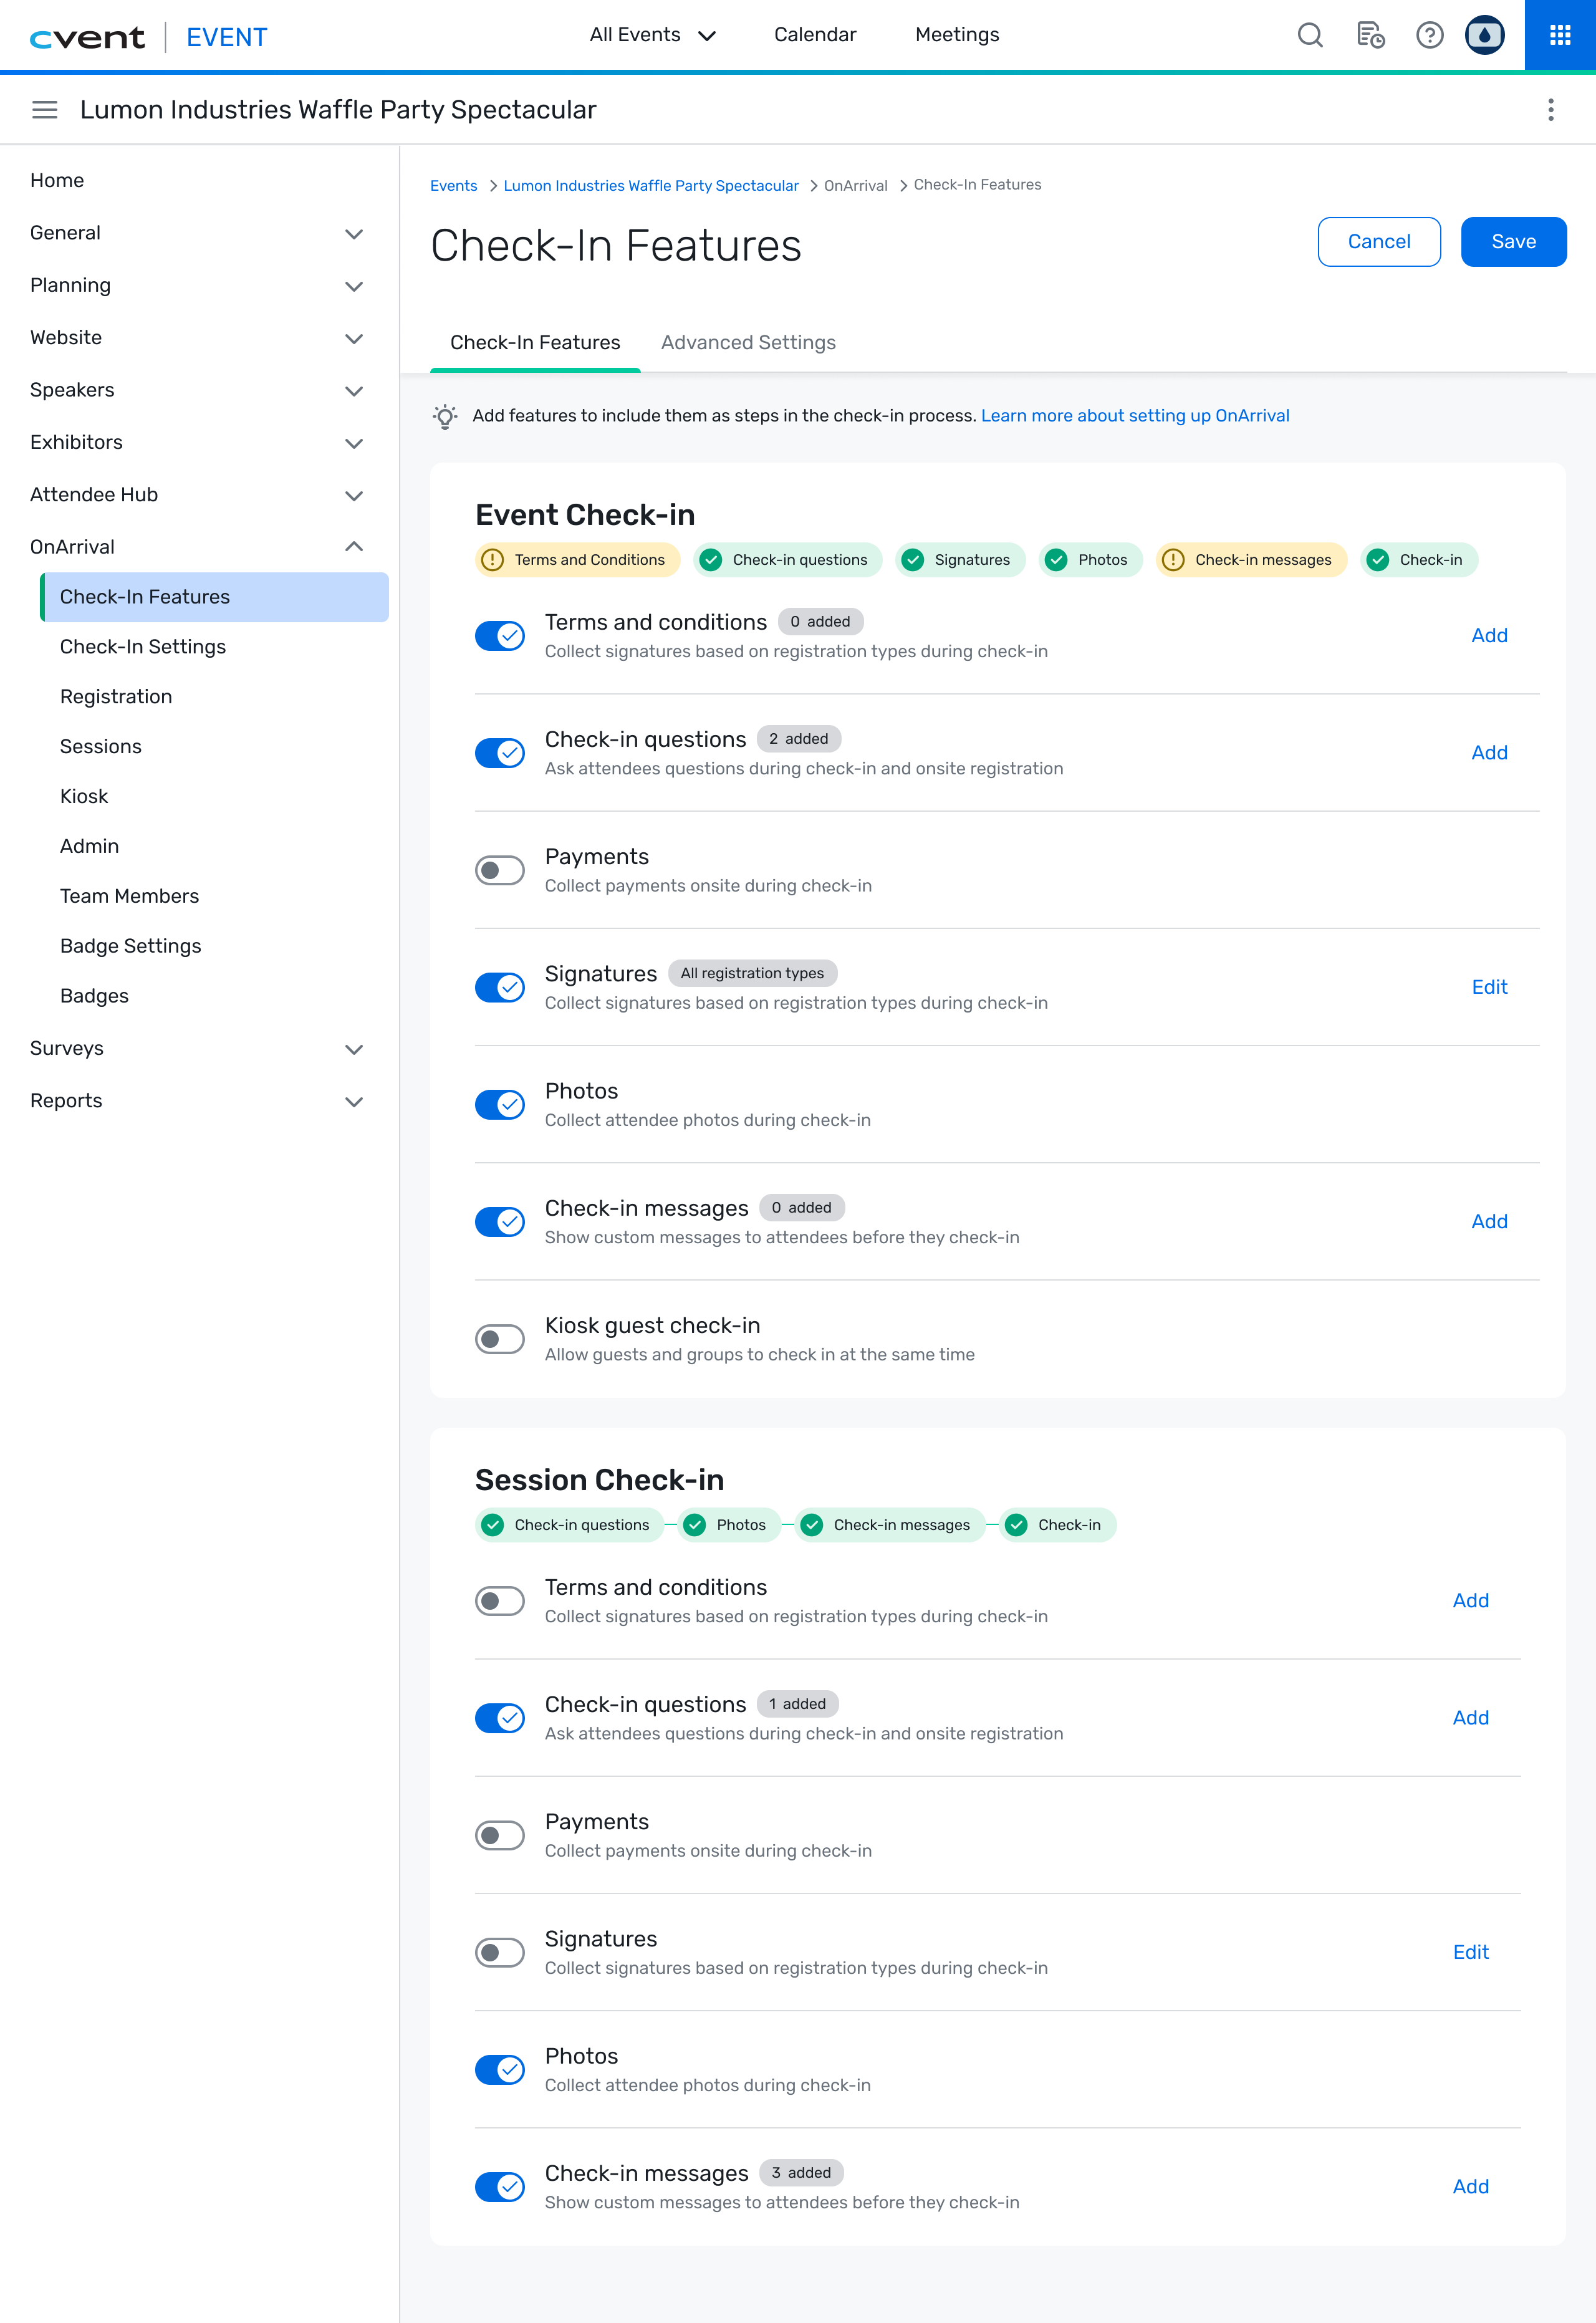Disable Event Signatures toggle

click(x=500, y=988)
